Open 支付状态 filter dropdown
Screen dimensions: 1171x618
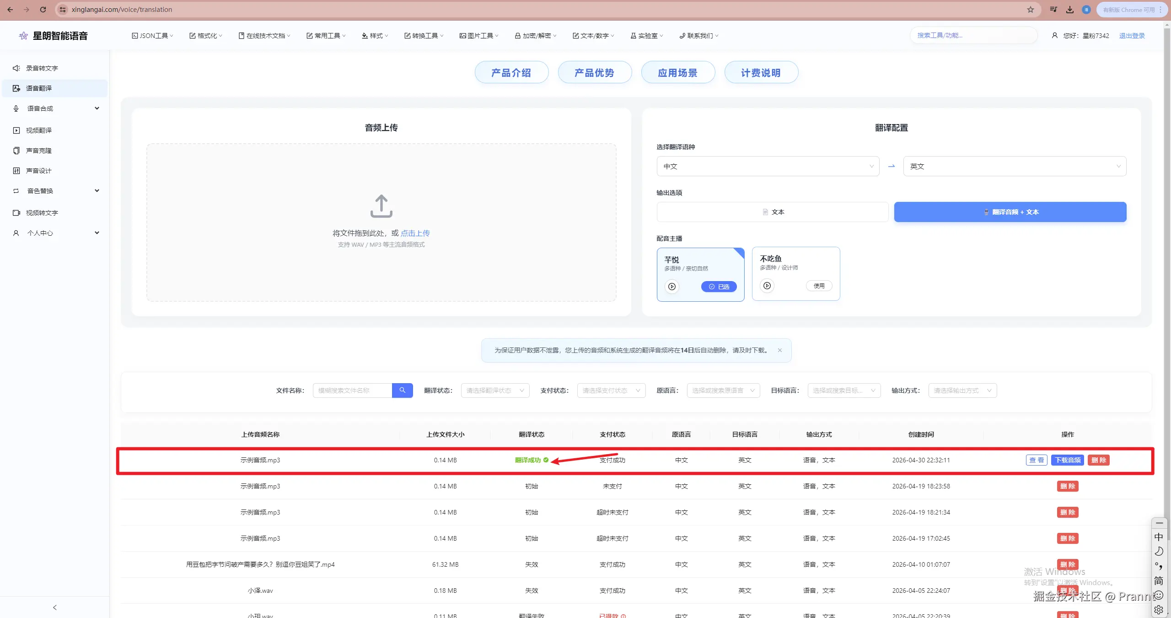612,390
